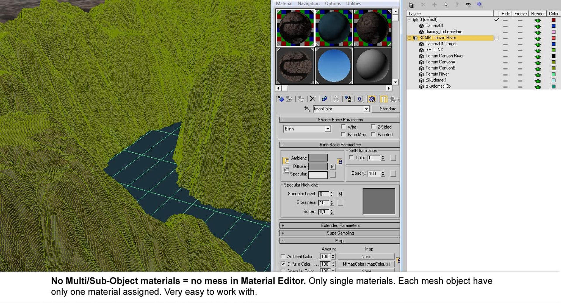Click Select Highlighted Objects arrow icon

(x=446, y=5)
